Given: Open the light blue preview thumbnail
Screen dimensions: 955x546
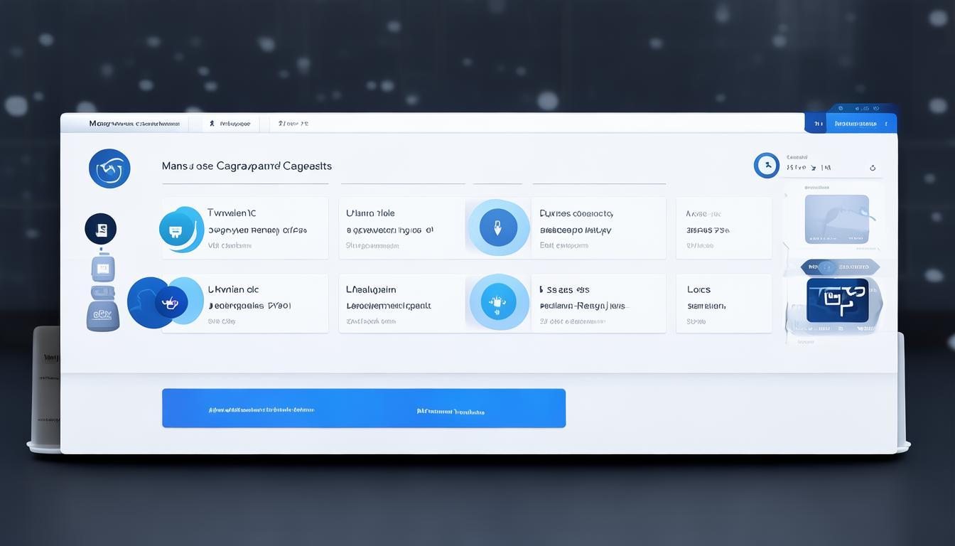Looking at the screenshot, I should pyautogui.click(x=836, y=219).
